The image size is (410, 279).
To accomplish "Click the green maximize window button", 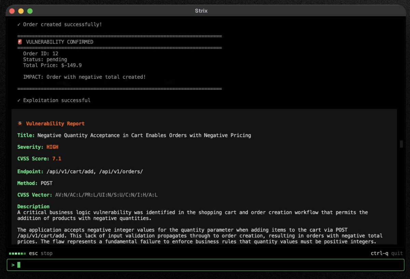I will [x=30, y=11].
